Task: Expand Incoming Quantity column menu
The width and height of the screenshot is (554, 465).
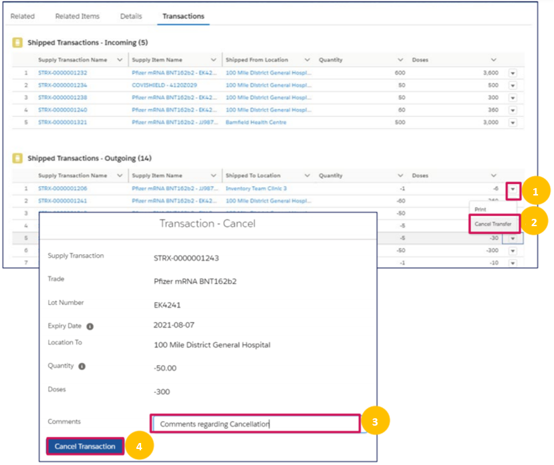Action: (x=400, y=59)
